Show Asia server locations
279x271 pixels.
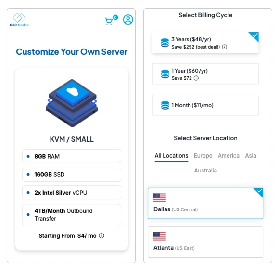[x=251, y=156]
